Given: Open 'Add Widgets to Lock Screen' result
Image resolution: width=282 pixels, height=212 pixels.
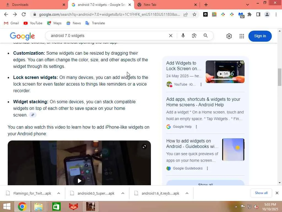Looking at the screenshot, I should click(184, 66).
